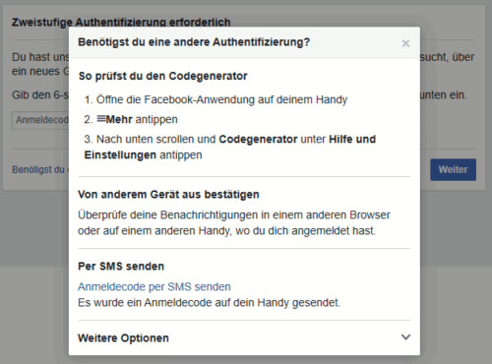Open the 'Benötigst du' link in background page
This screenshot has height=364, width=492.
40,169
